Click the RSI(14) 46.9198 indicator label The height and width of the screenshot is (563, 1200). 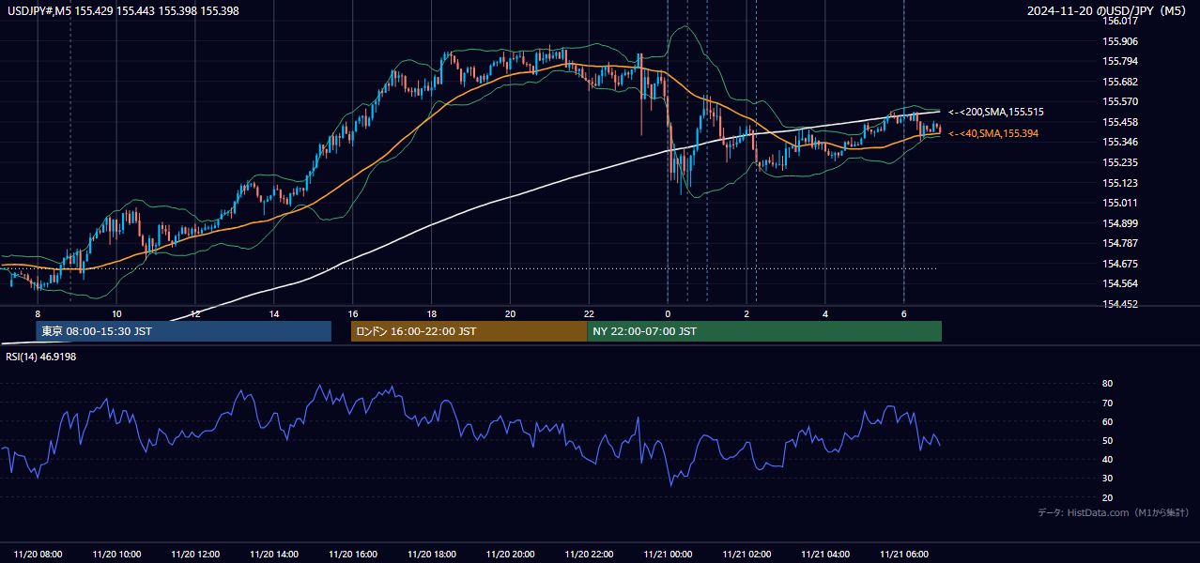40,357
